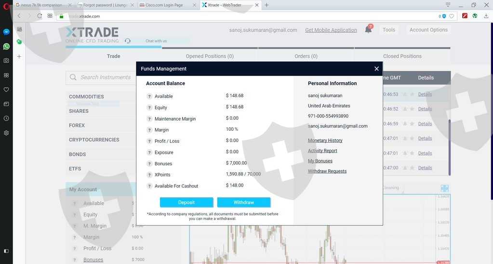Open Details link for the 0:46:59 row
493x264 pixels.
[425, 124]
